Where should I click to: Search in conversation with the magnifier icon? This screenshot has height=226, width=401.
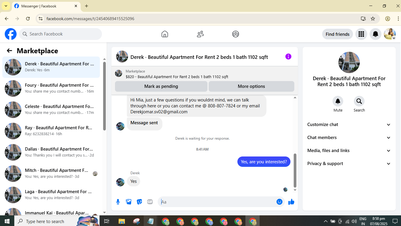[x=359, y=101]
